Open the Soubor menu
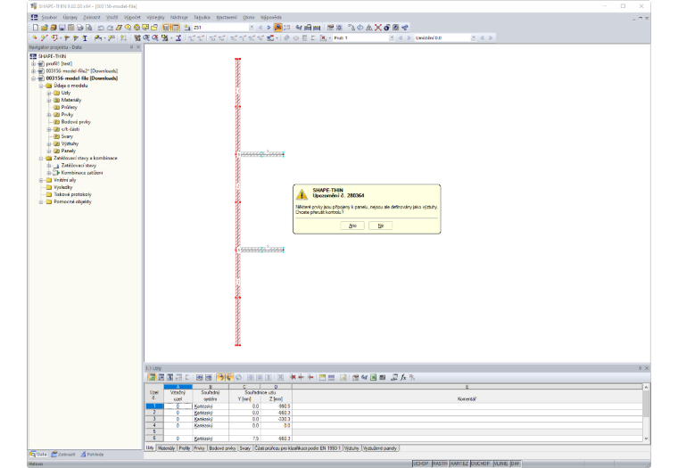This screenshot has width=678, height=468. pos(49,17)
